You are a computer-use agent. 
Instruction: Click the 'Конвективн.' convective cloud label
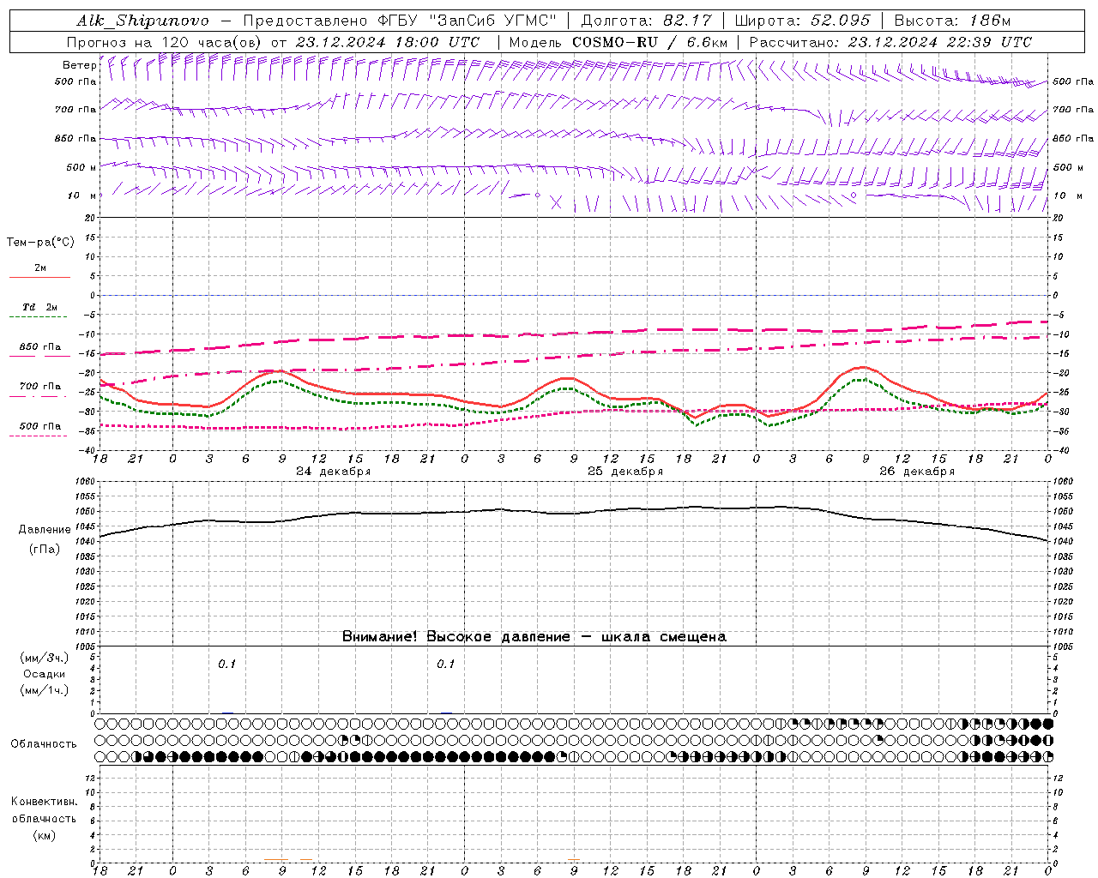click(x=45, y=802)
